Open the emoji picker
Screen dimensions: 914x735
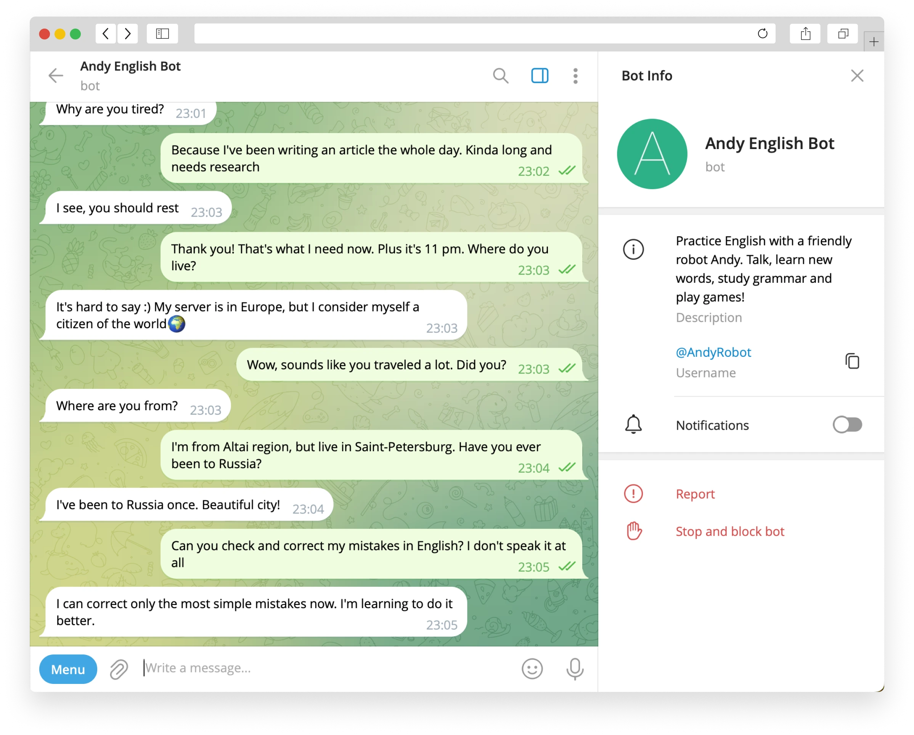[x=532, y=668]
